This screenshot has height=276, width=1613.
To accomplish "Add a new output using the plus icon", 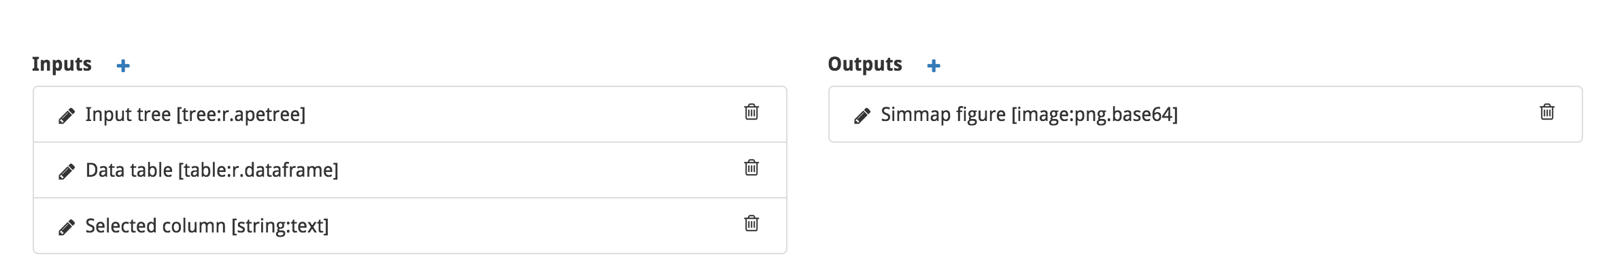I will coord(934,65).
